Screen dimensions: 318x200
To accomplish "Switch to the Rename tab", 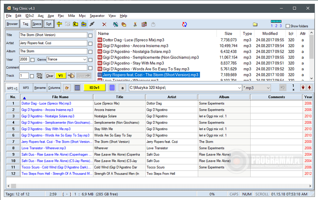I will coord(40,88).
